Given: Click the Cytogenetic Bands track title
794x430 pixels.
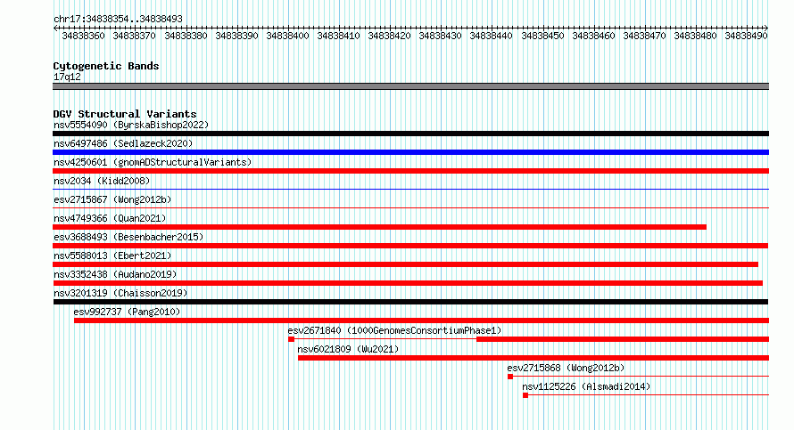Looking at the screenshot, I should coord(106,66).
